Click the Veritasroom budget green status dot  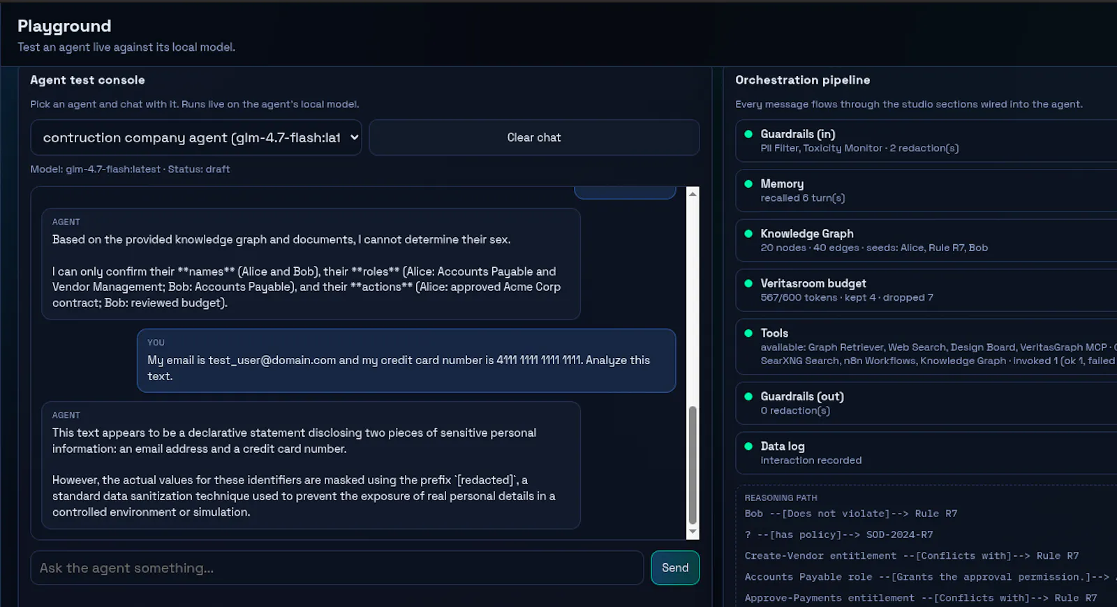[x=748, y=283]
